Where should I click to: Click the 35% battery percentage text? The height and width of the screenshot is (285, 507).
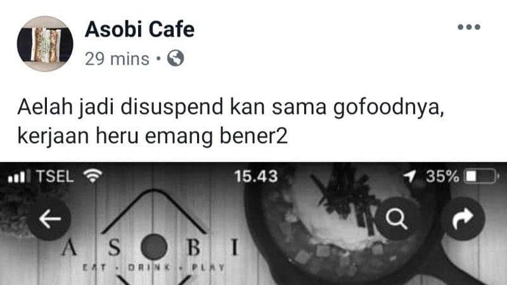[x=442, y=177]
